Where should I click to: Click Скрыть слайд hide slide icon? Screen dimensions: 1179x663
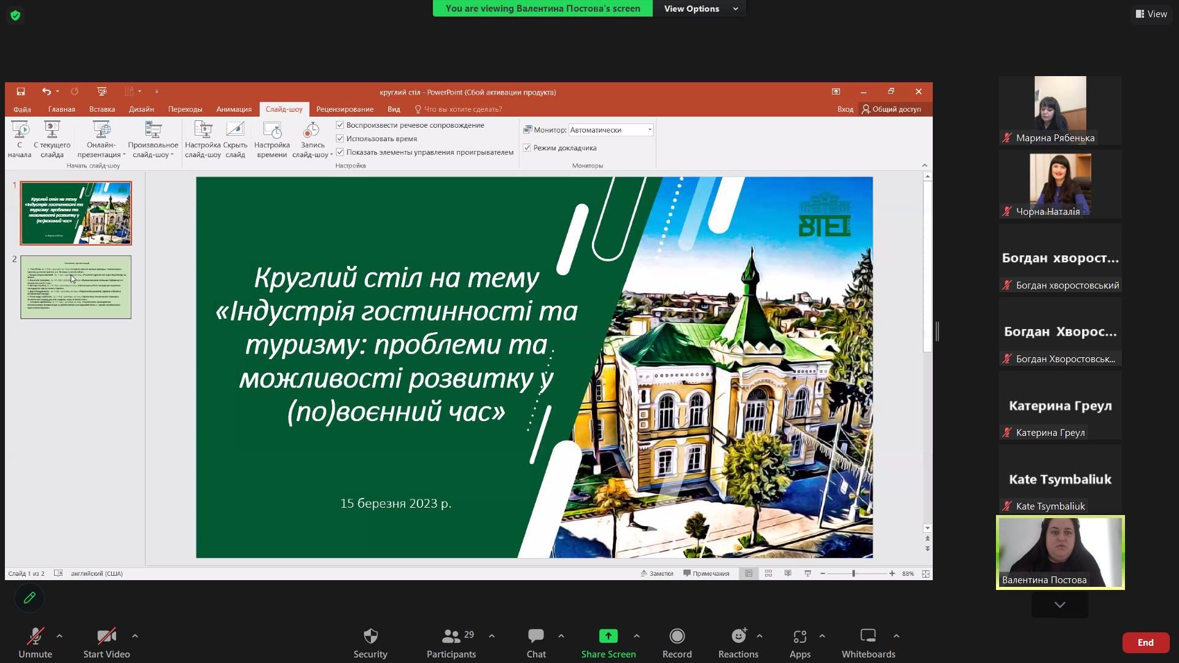(235, 130)
